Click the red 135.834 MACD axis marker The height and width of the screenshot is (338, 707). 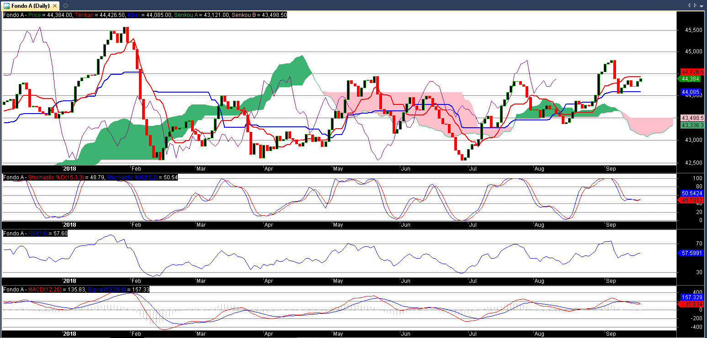(x=691, y=304)
